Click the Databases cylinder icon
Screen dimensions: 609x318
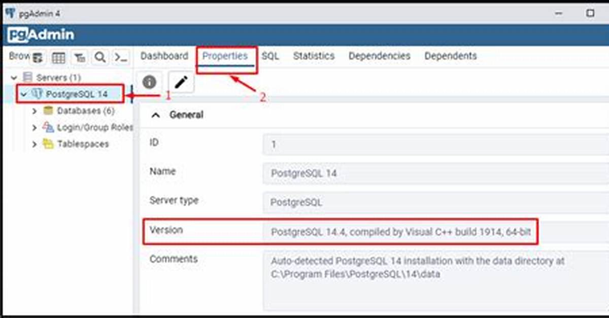[48, 111]
